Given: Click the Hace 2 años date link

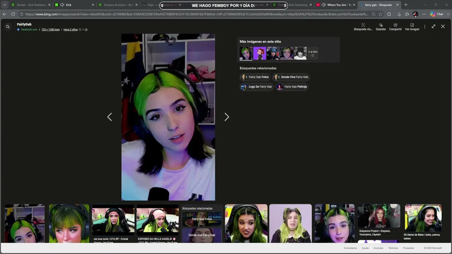Looking at the screenshot, I should click(x=71, y=30).
